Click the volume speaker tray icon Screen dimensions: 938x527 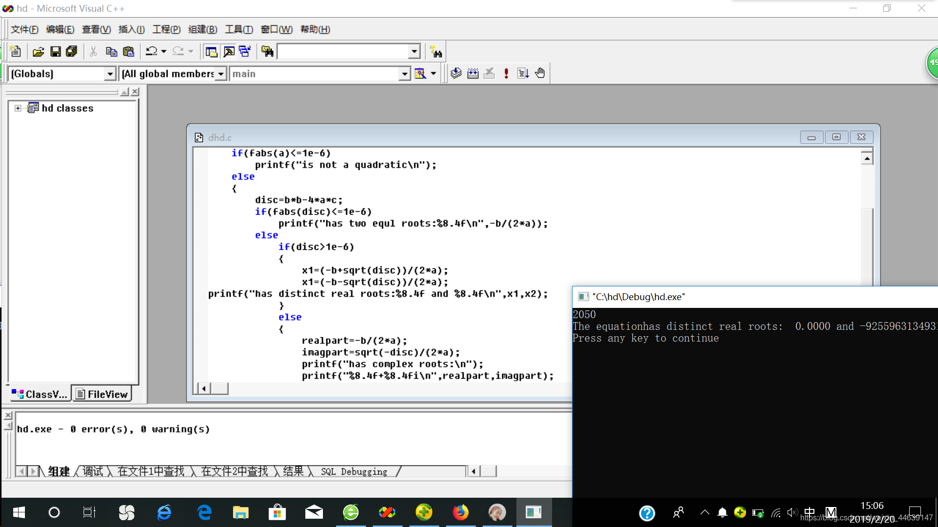click(x=792, y=512)
